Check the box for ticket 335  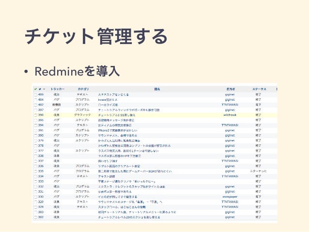coord(36,171)
